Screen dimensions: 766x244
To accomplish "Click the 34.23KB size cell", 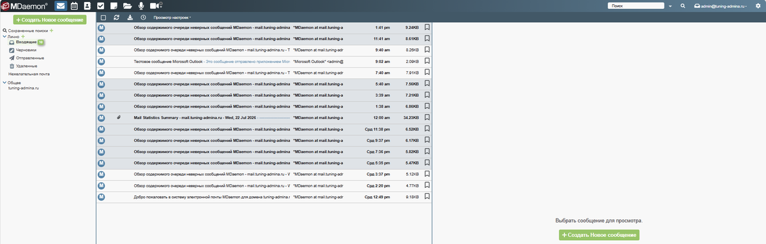I will pyautogui.click(x=410, y=118).
